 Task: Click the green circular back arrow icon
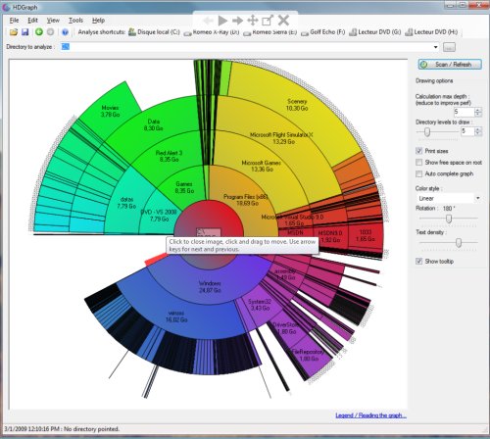(x=39, y=31)
